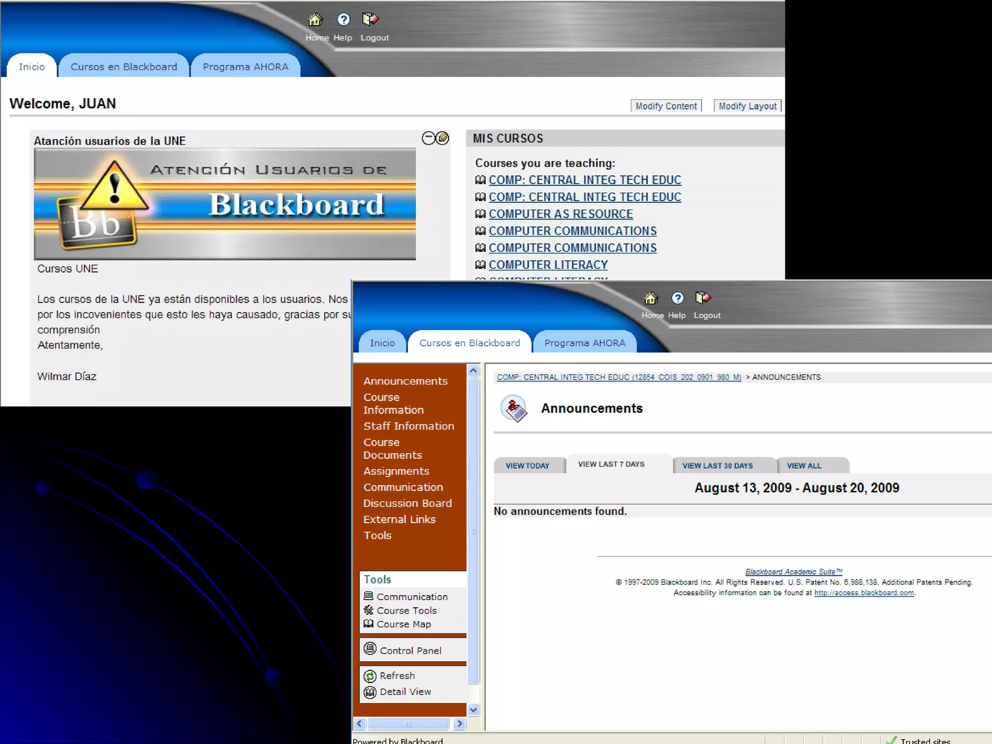Open Discussion Board in course menu
The width and height of the screenshot is (992, 744).
click(x=407, y=504)
